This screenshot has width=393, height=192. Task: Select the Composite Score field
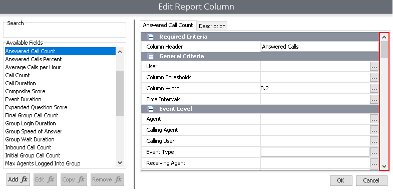coord(60,91)
